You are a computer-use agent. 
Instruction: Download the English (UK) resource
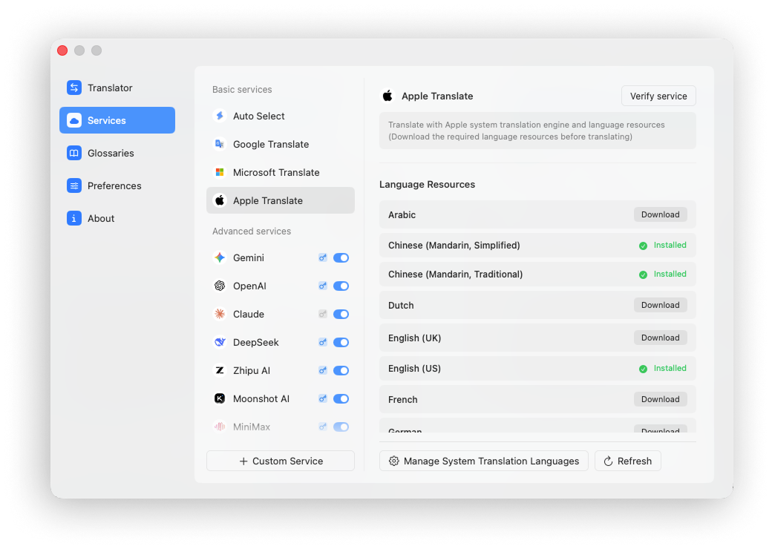pos(660,338)
